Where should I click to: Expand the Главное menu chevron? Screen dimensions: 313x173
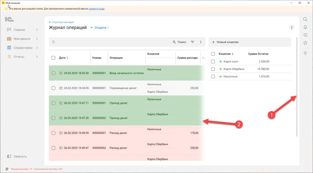click(37, 30)
